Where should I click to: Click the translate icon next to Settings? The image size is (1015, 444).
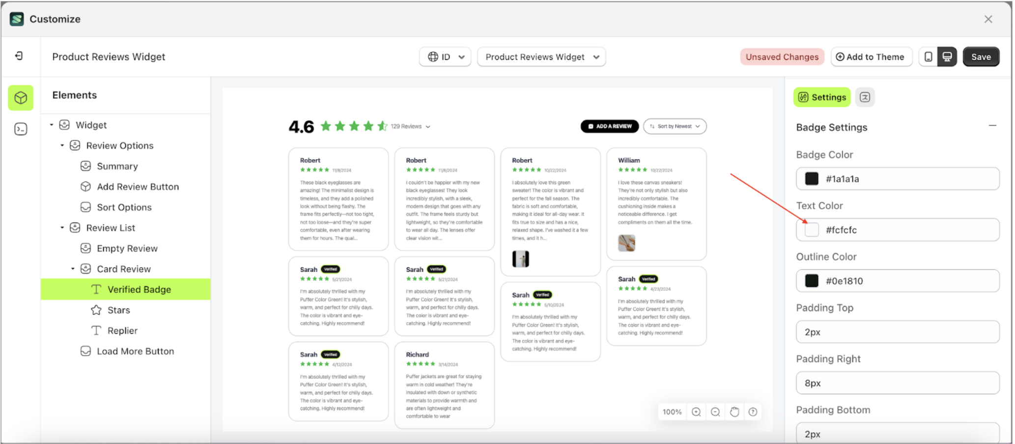[x=865, y=97]
